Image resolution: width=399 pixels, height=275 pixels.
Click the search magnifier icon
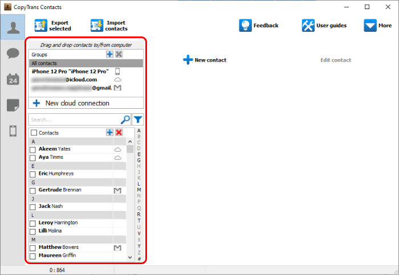(125, 120)
